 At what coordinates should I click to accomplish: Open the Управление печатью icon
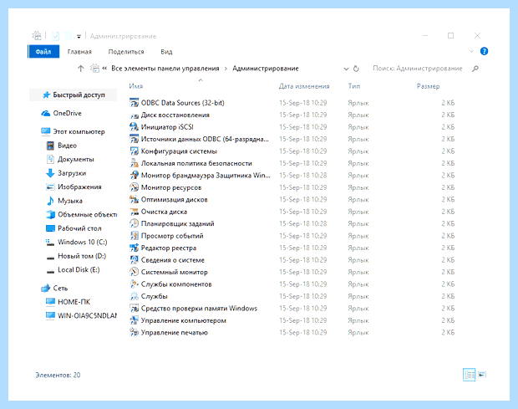click(x=134, y=333)
